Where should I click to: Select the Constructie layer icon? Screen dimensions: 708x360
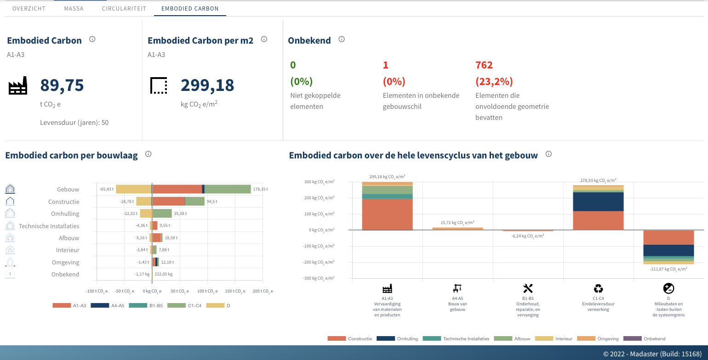(10, 202)
